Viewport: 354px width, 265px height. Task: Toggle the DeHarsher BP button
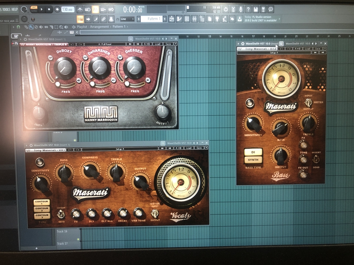click(85, 58)
